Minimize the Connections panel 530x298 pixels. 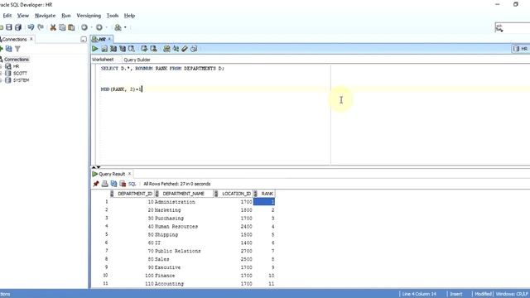click(x=84, y=40)
